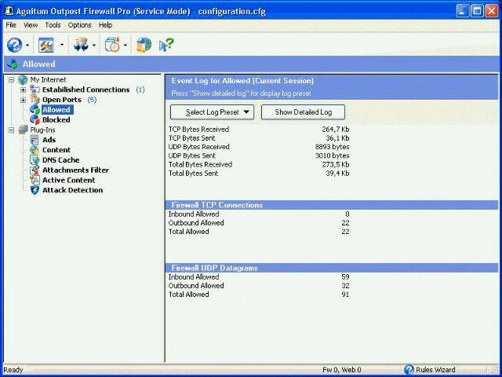Click the Content plug-in icon
Image resolution: width=502 pixels, height=377 pixels.
[x=35, y=150]
